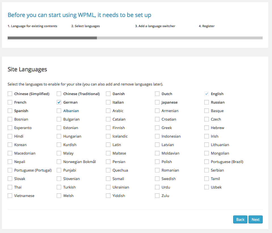
Task: Click step 1 Language for existing contents
Action: (x=32, y=26)
